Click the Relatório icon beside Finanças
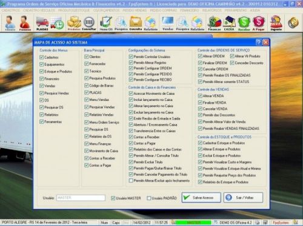Screen dimensions: 303x226 [198, 23]
